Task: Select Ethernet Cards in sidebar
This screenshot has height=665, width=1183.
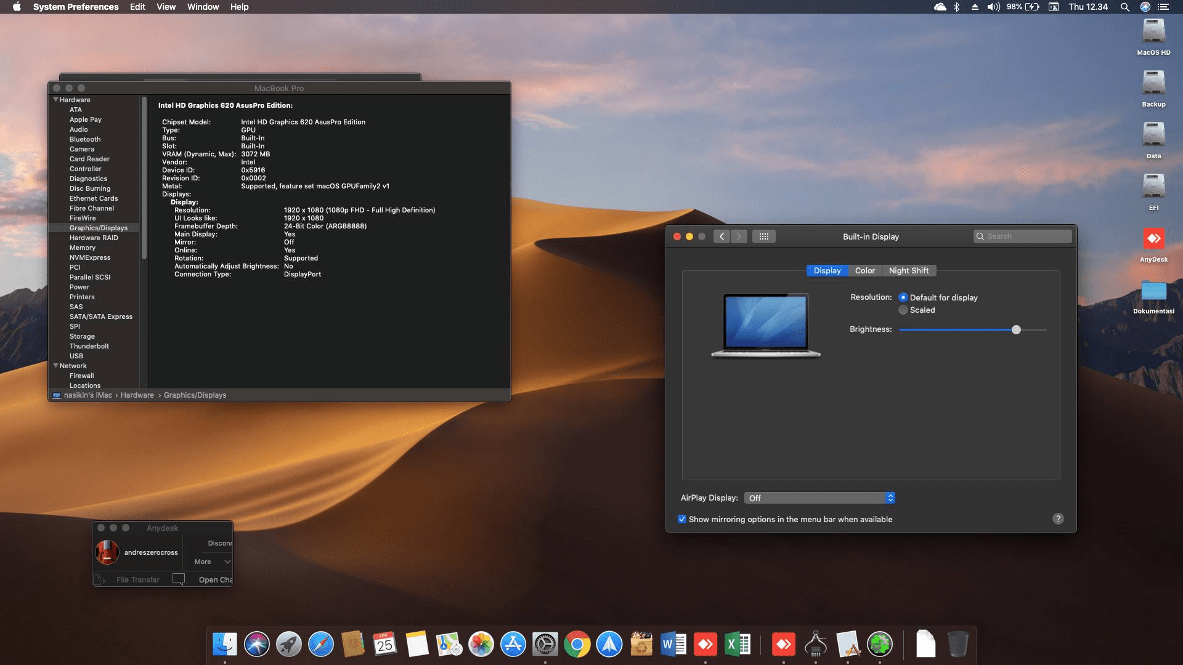Action: pos(94,198)
